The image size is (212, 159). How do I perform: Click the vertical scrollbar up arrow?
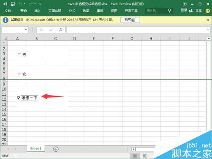[209, 38]
